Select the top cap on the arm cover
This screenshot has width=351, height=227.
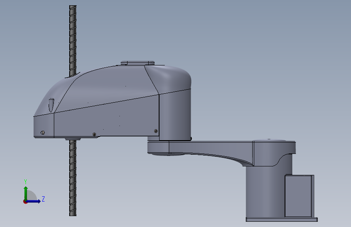tap(138, 63)
